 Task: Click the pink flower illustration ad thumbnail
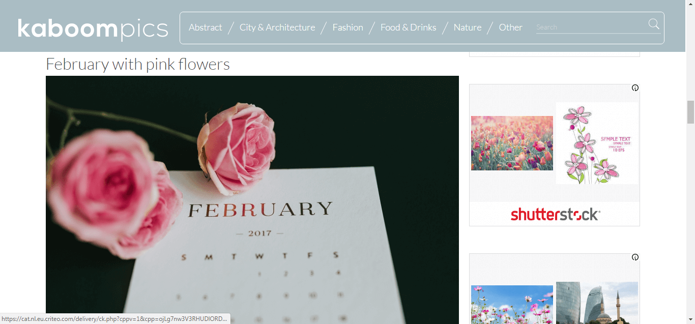[597, 143]
